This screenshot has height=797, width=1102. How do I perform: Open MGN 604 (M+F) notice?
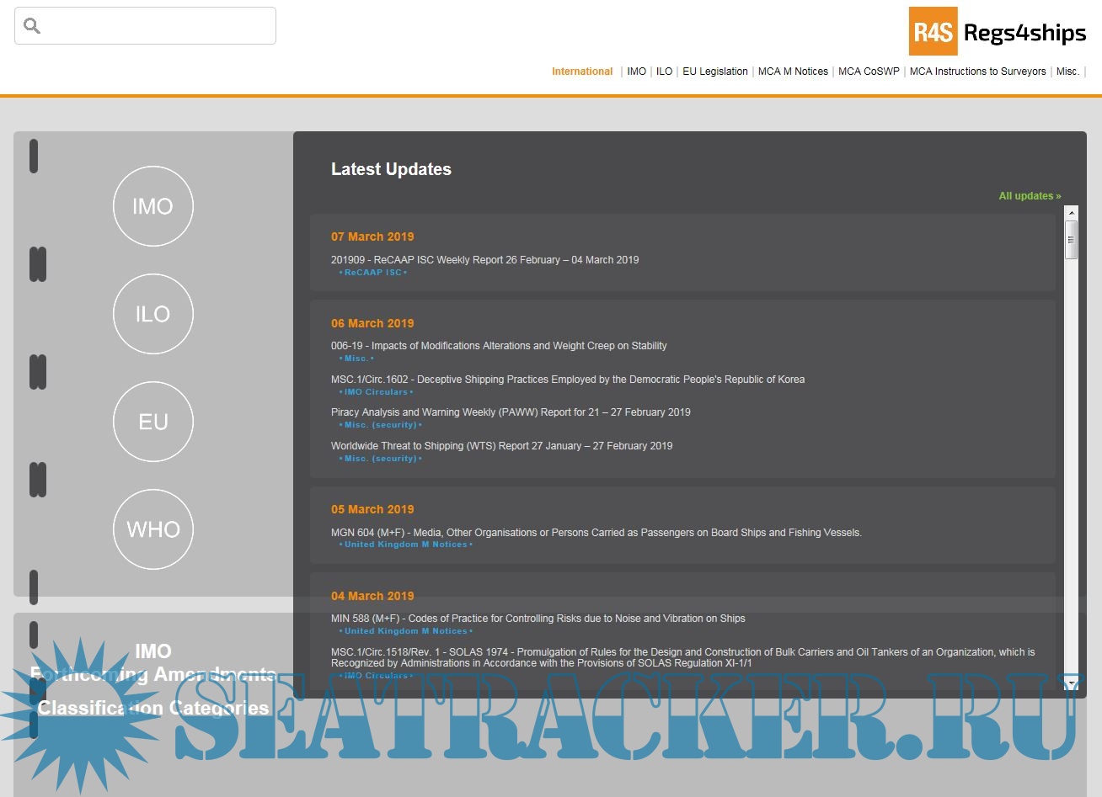click(x=596, y=533)
